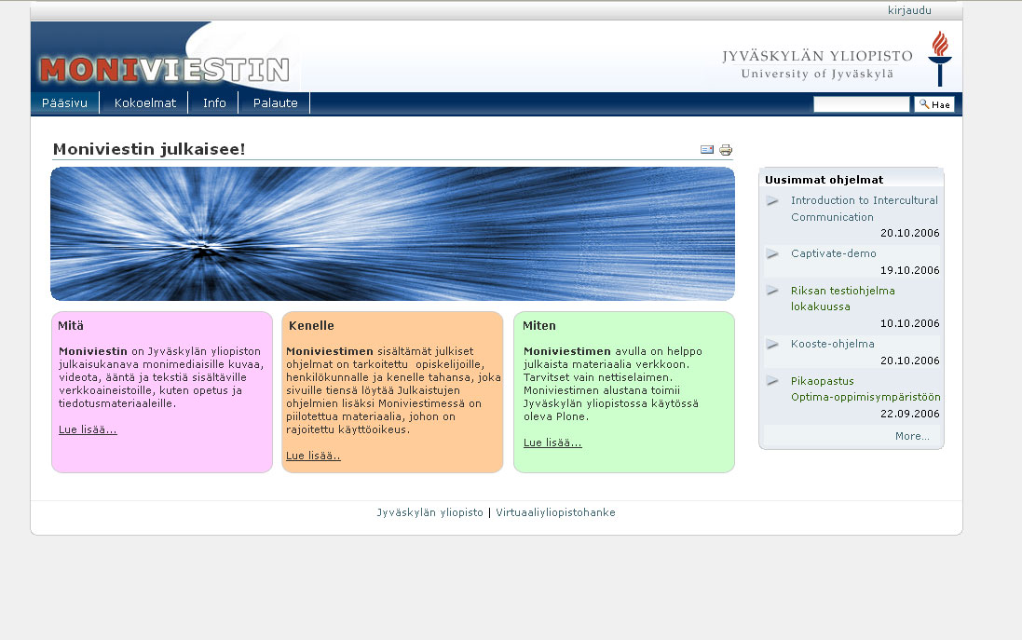This screenshot has width=1022, height=640.
Task: Click the print page icon
Action: coord(726,150)
